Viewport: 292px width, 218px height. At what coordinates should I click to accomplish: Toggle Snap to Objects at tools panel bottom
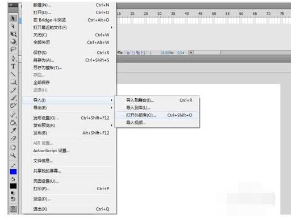point(13,209)
